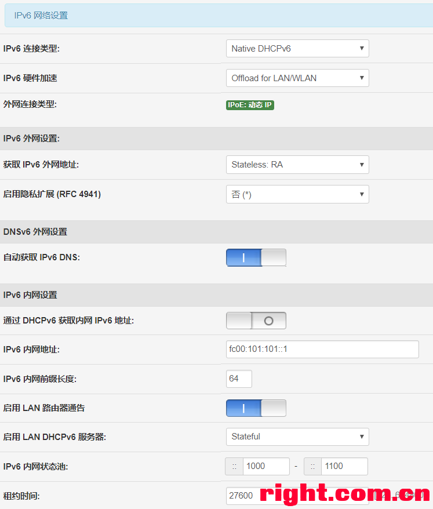Click the 启用 LAN DHCPv6 服务器 label
Viewport: 433px width, 509px height.
click(x=54, y=437)
